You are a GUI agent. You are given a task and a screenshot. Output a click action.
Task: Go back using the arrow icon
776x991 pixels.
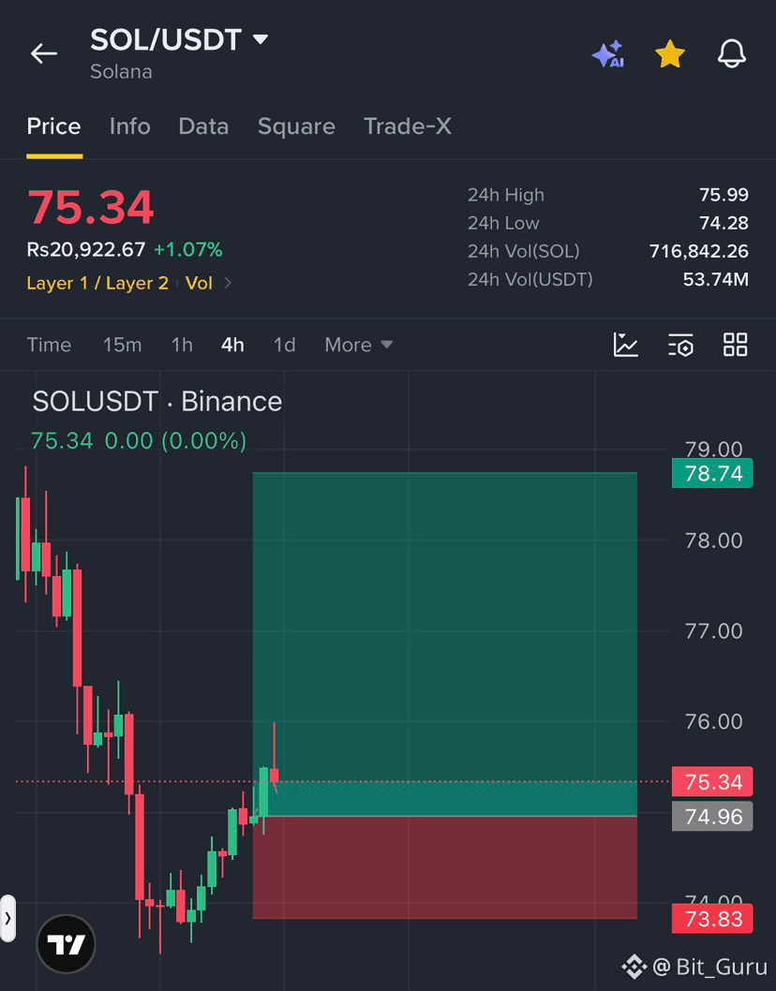44,53
